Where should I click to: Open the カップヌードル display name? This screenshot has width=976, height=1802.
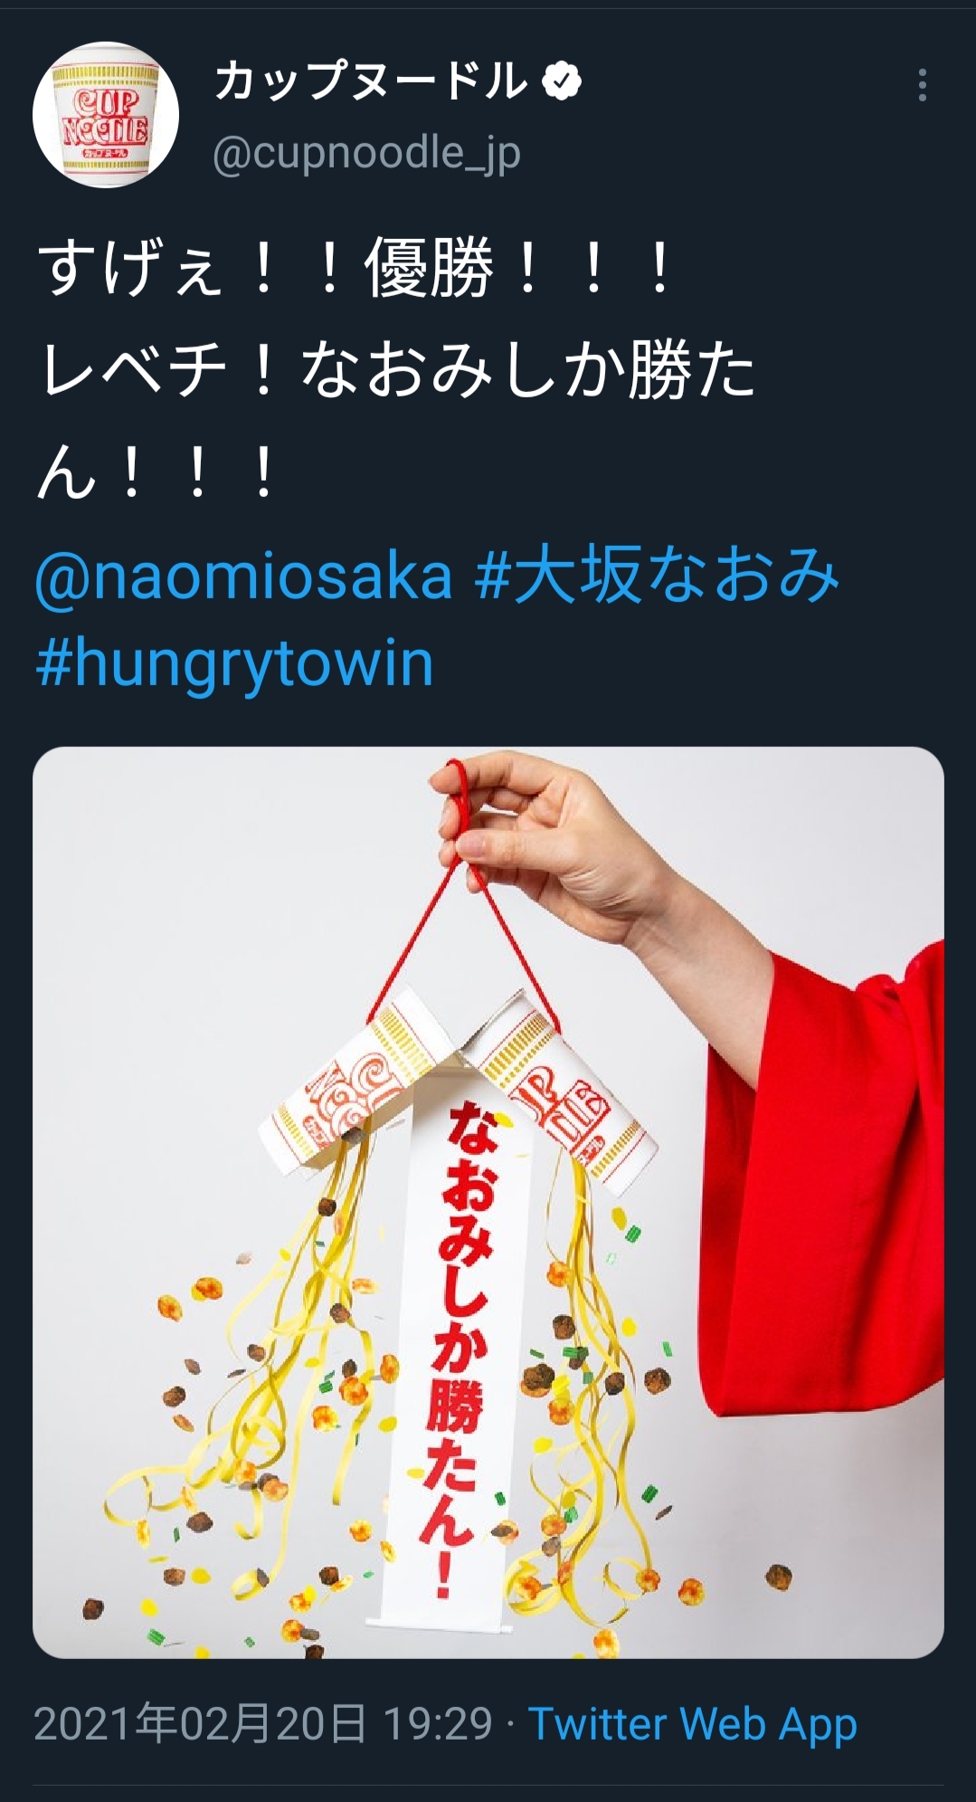point(371,81)
